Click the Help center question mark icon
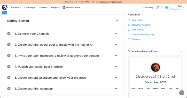The height and width of the screenshot is (98, 187). pyautogui.click(x=129, y=20)
